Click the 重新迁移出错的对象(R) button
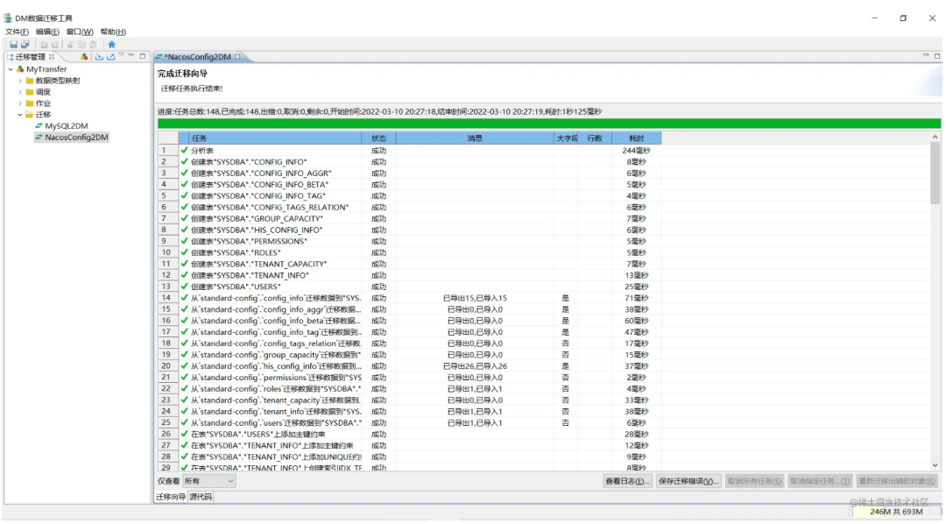 (897, 481)
